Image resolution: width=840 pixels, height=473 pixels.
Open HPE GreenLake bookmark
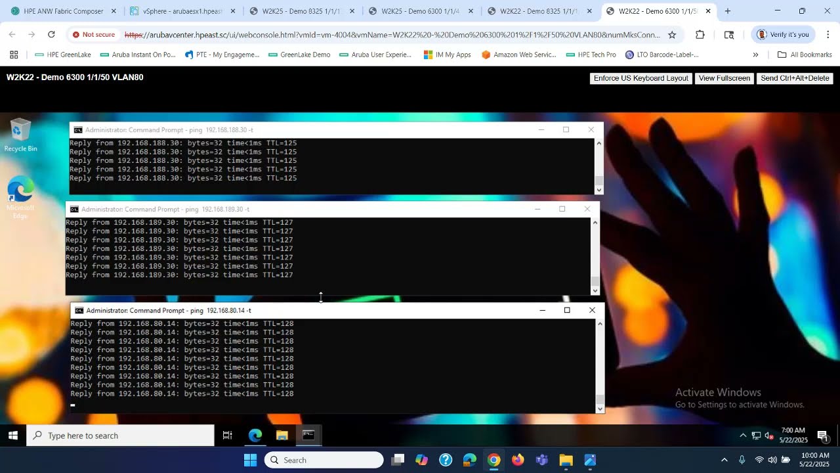pos(63,55)
